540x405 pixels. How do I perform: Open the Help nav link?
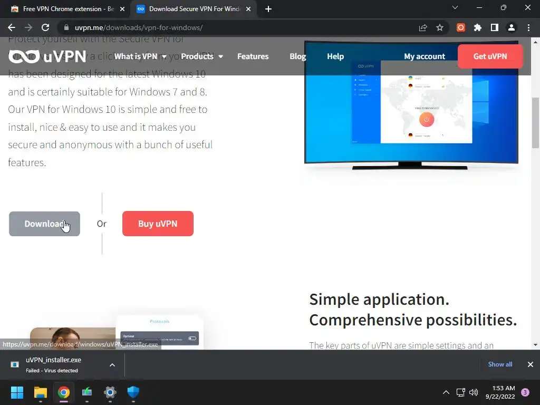335,56
